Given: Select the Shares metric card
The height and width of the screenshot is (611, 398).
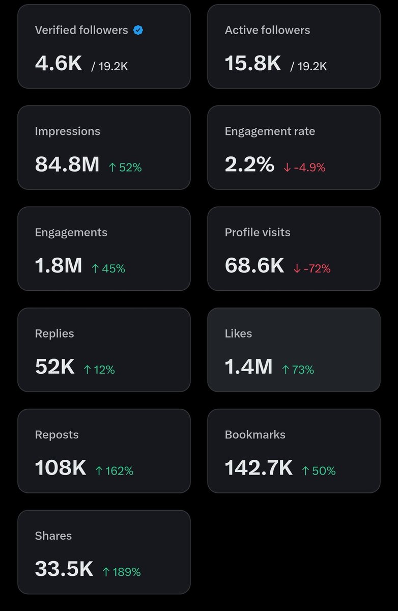Looking at the screenshot, I should pos(104,552).
